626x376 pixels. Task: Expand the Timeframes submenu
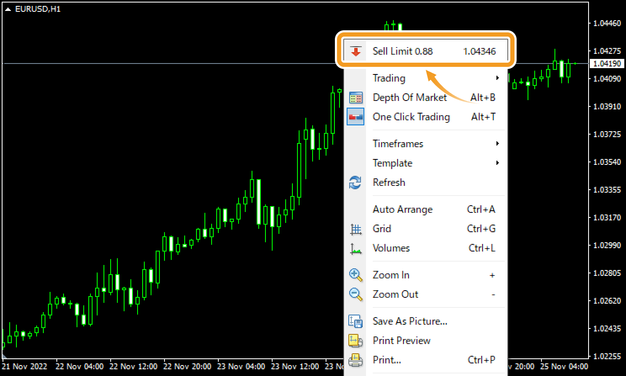pos(398,143)
